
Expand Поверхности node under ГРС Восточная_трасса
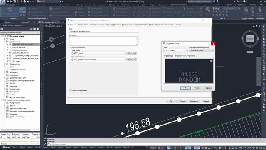(5, 64)
